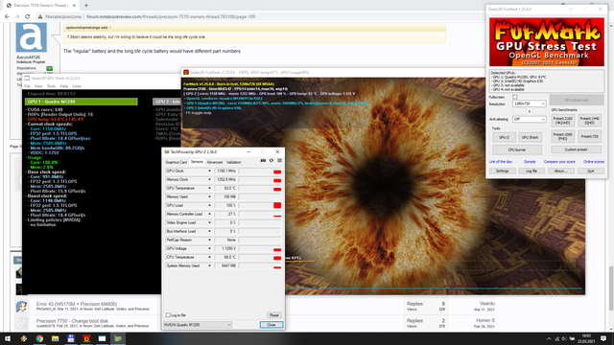This screenshot has height=345, width=614.
Task: Open FurMark Settings button
Action: [503, 171]
